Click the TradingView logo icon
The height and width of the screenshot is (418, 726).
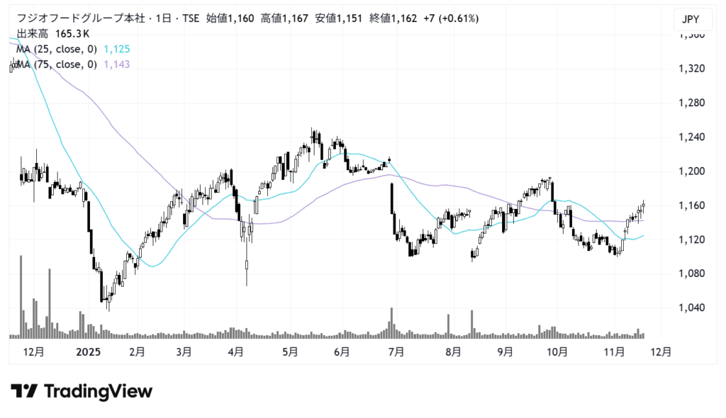[24, 391]
